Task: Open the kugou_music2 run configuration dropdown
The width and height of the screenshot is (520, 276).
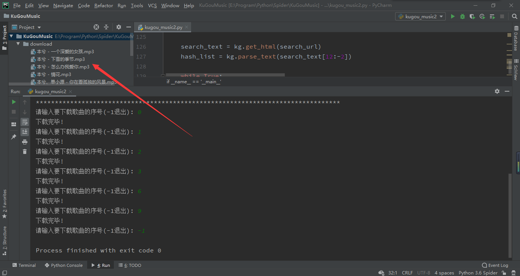Action: coord(420,16)
